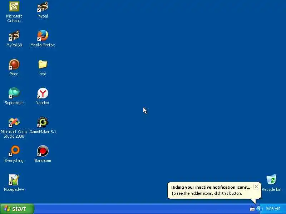Select the Supermium desktop shortcut

coord(14,93)
